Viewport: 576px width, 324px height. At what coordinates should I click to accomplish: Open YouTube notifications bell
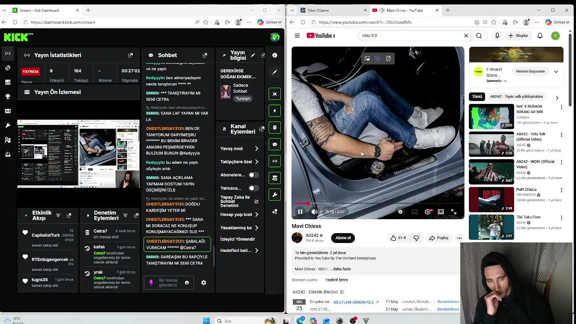tap(540, 36)
